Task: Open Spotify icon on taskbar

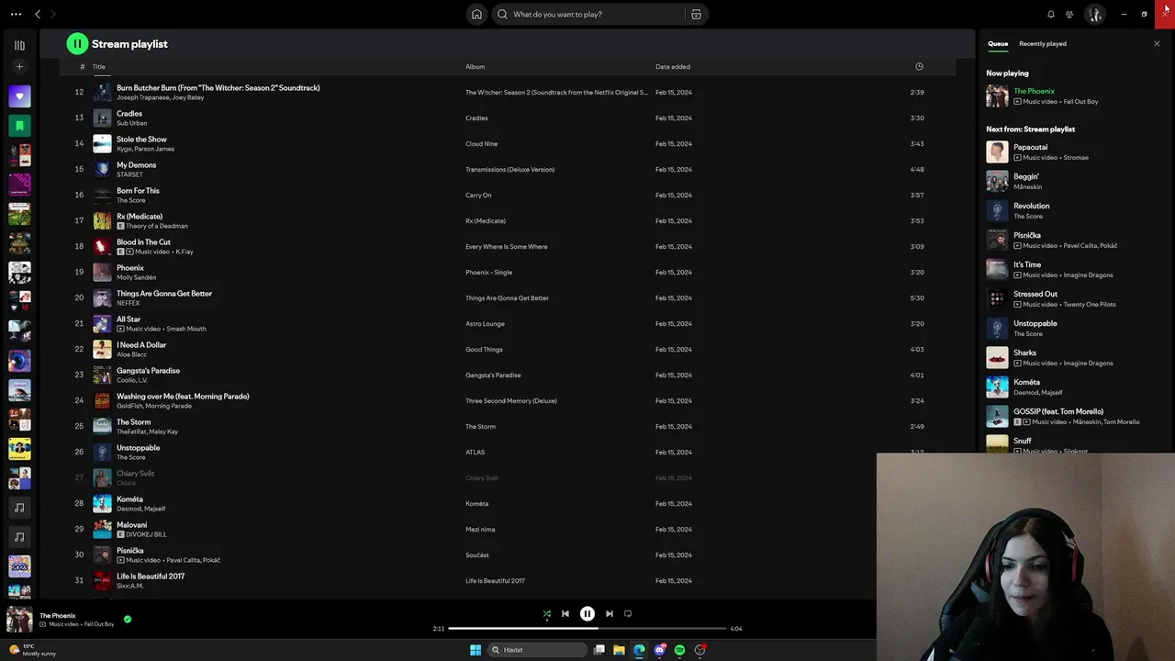Action: (x=680, y=650)
